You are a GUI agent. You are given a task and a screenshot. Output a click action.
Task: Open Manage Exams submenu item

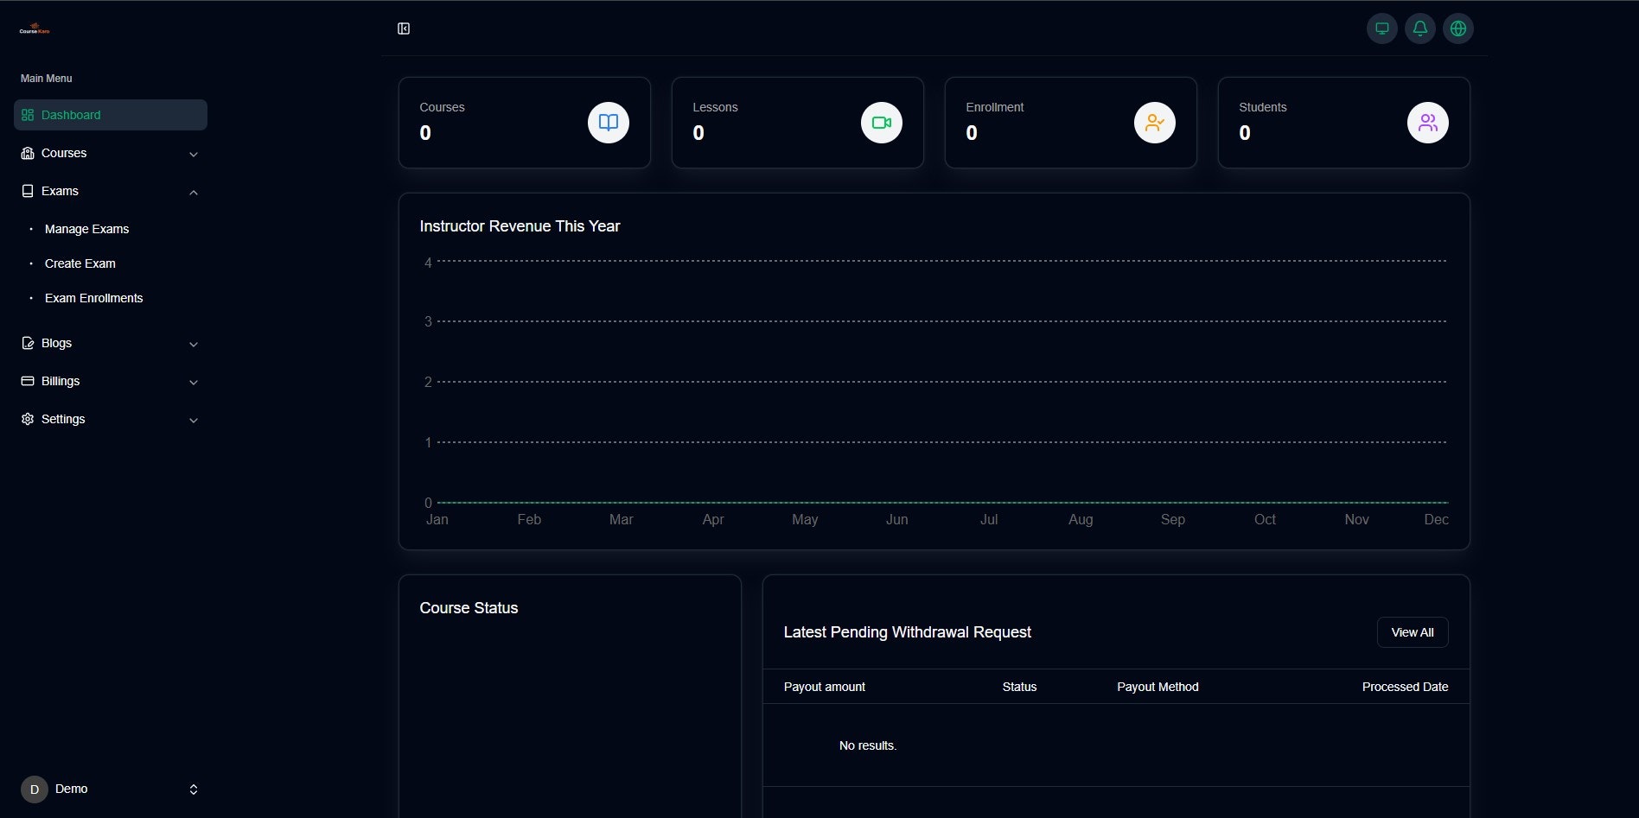pyautogui.click(x=86, y=229)
